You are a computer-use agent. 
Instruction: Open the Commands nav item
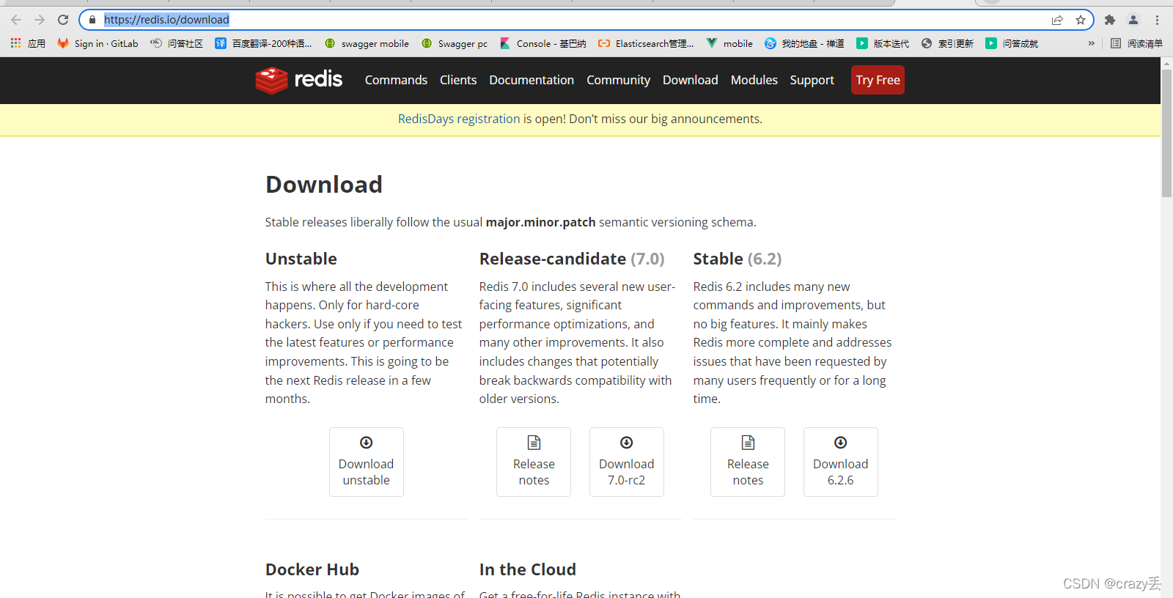coord(396,80)
